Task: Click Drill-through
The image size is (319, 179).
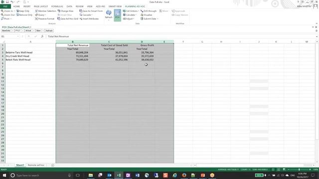Action: 149,11
